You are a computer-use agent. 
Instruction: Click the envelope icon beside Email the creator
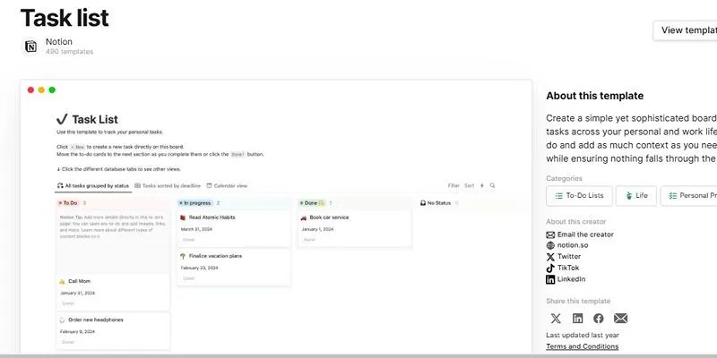click(x=550, y=234)
